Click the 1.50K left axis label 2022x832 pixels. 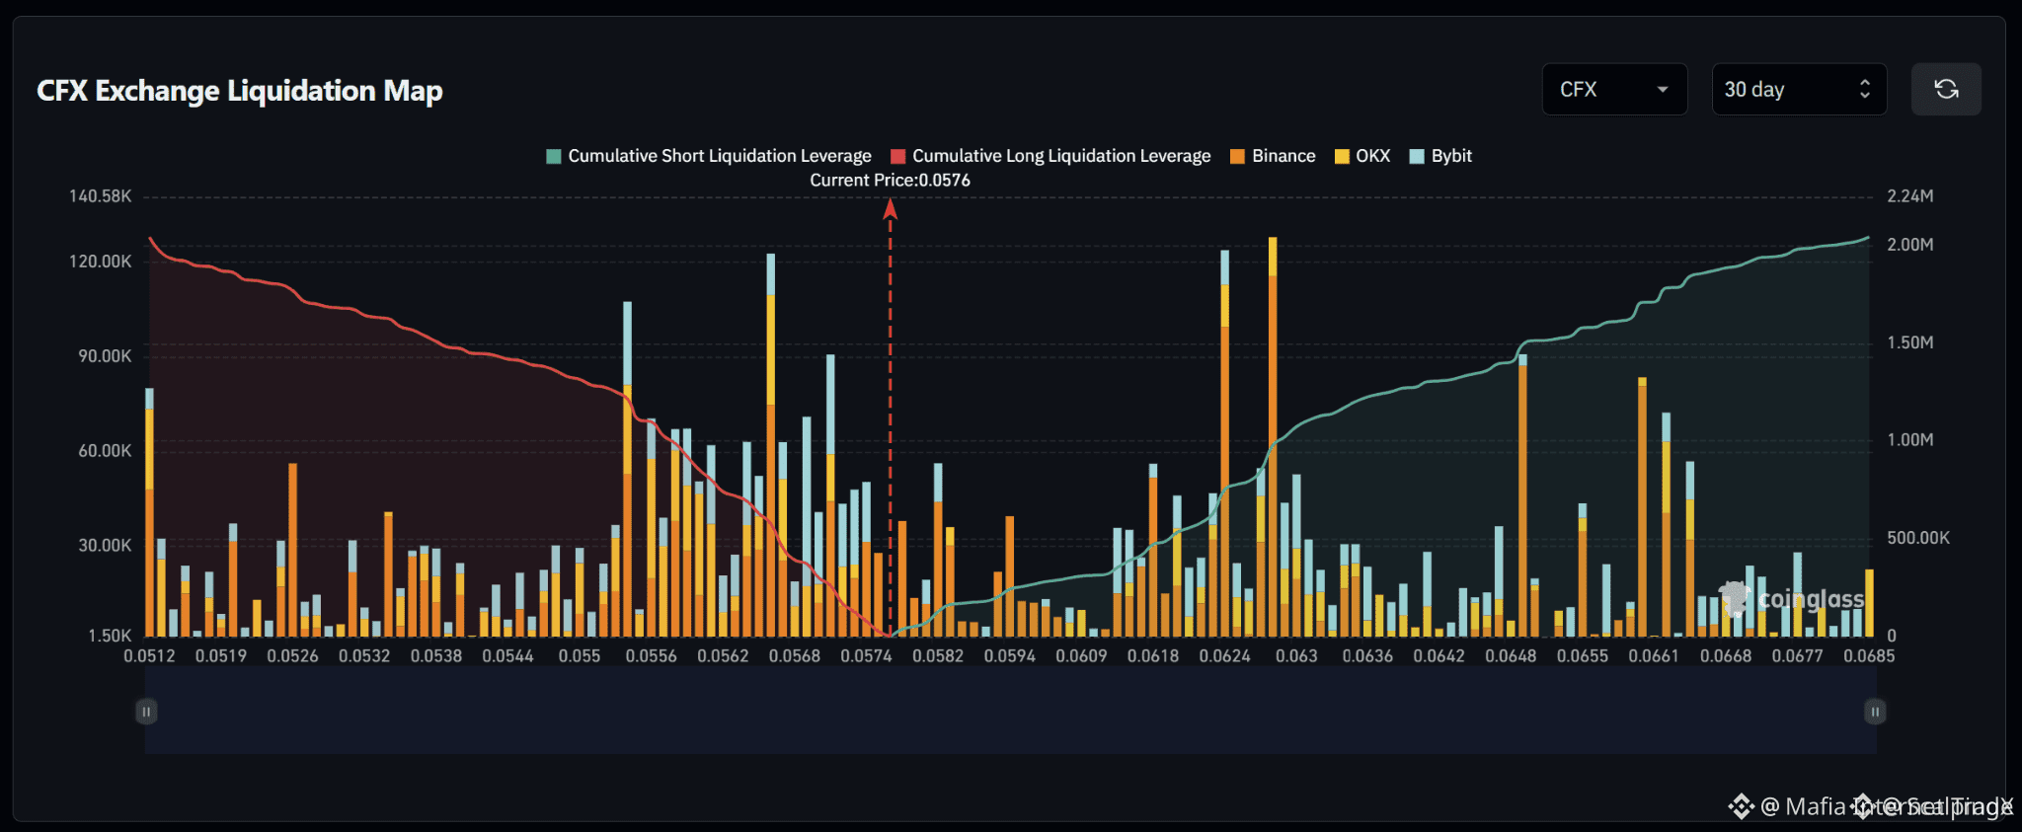(110, 637)
